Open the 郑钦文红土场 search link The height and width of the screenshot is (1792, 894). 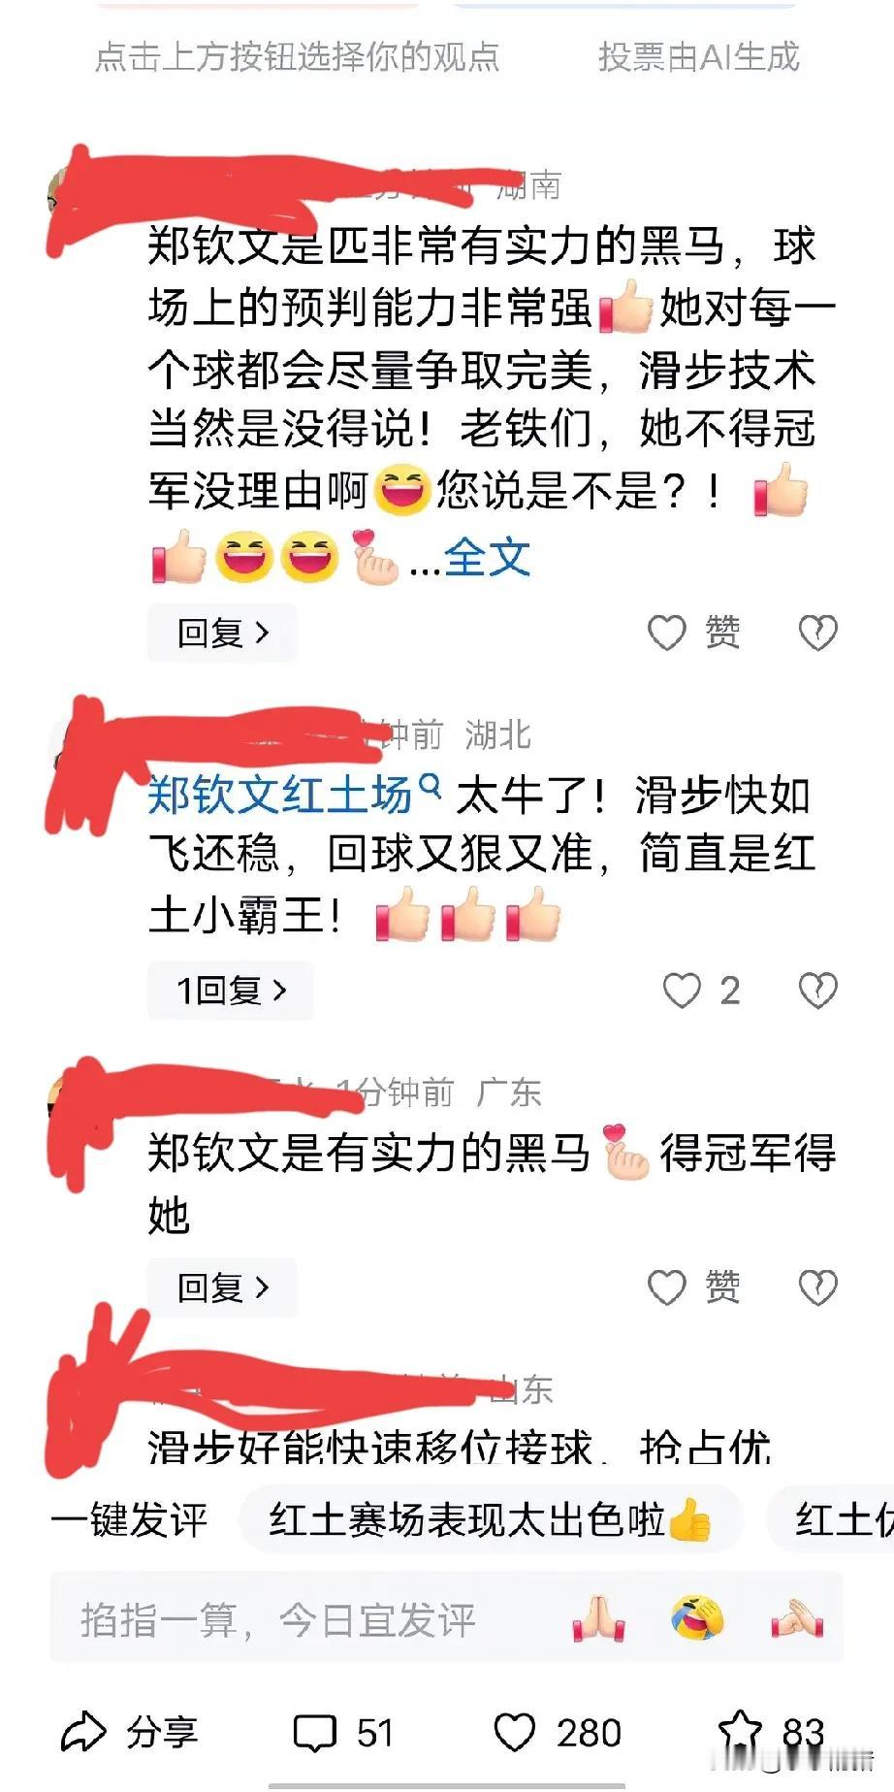pos(294,796)
